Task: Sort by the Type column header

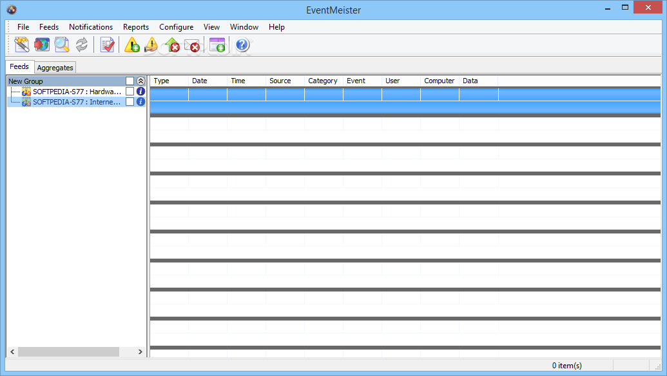Action: click(169, 81)
